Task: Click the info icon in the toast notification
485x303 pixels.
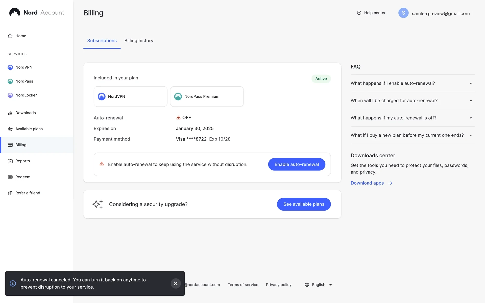Action: [13, 284]
